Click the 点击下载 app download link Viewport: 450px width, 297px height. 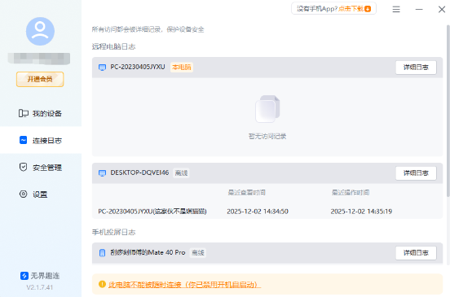click(351, 9)
